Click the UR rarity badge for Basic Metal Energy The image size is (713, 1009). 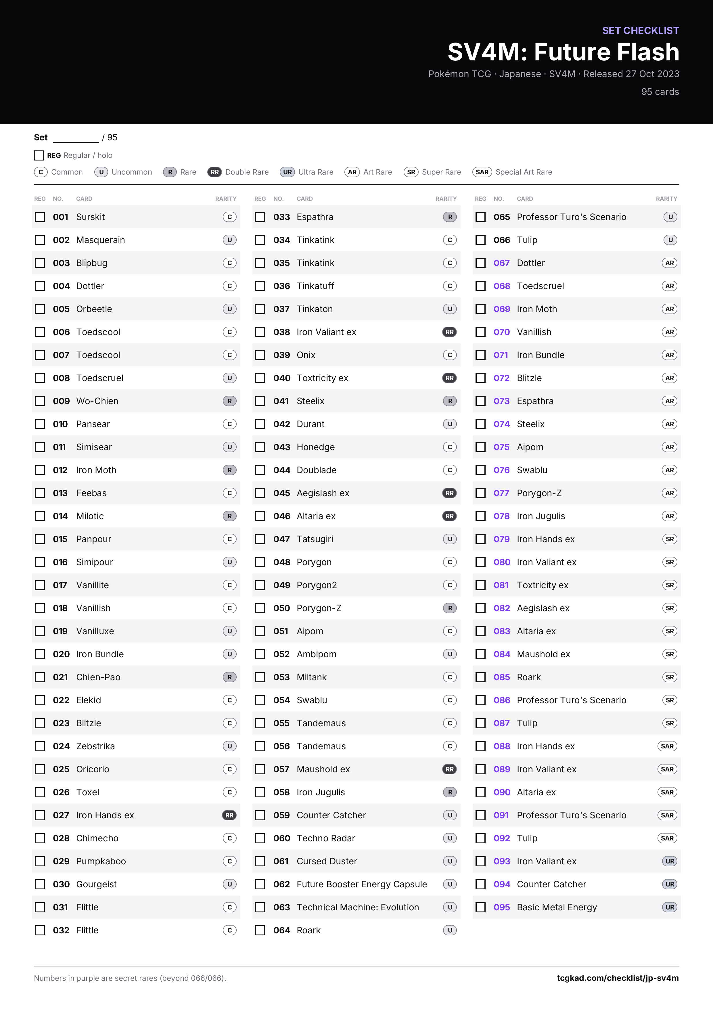pyautogui.click(x=670, y=907)
